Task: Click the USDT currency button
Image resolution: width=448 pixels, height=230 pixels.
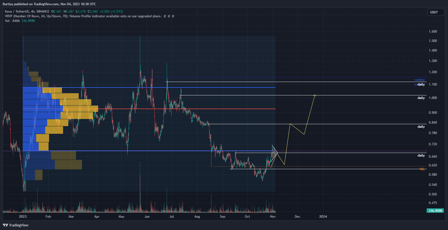Action: pos(436,12)
